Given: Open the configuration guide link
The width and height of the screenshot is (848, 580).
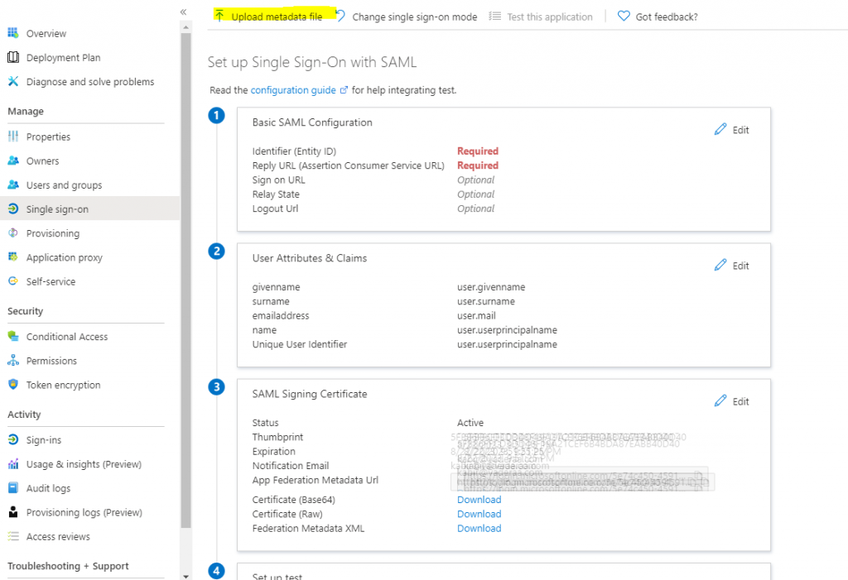Looking at the screenshot, I should click(x=293, y=90).
